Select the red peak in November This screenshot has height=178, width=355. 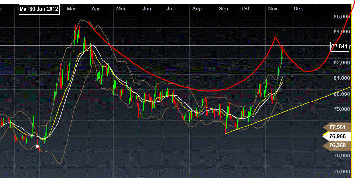pyautogui.click(x=275, y=37)
